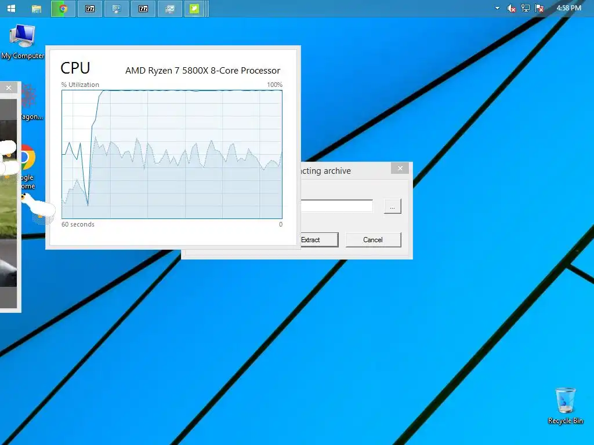Click the 4:58 PM clock
Image resolution: width=594 pixels, height=445 pixels.
coord(568,8)
